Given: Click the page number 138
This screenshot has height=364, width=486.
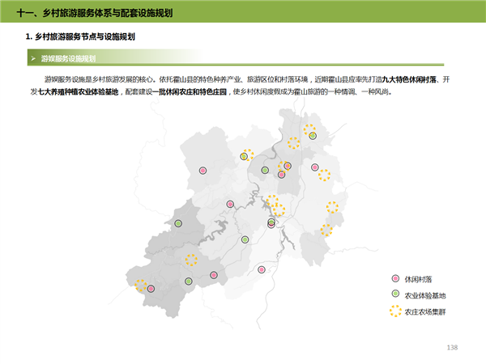Looking at the screenshot, I should coord(452,347).
